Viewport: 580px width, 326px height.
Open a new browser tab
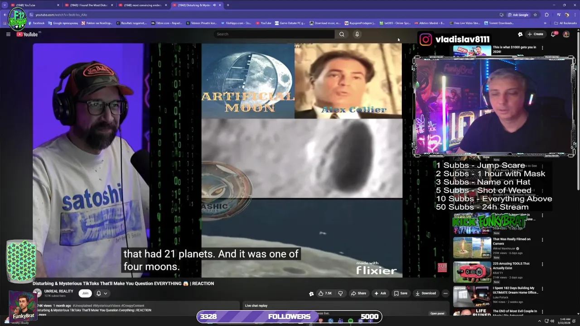[228, 5]
